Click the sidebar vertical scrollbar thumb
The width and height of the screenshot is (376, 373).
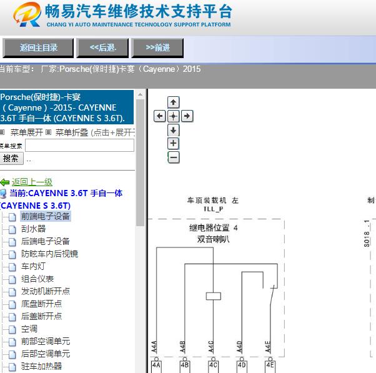pos(141,162)
